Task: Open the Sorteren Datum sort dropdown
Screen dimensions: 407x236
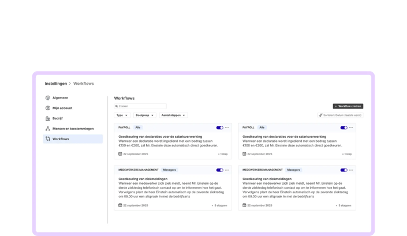Action: coord(340,115)
